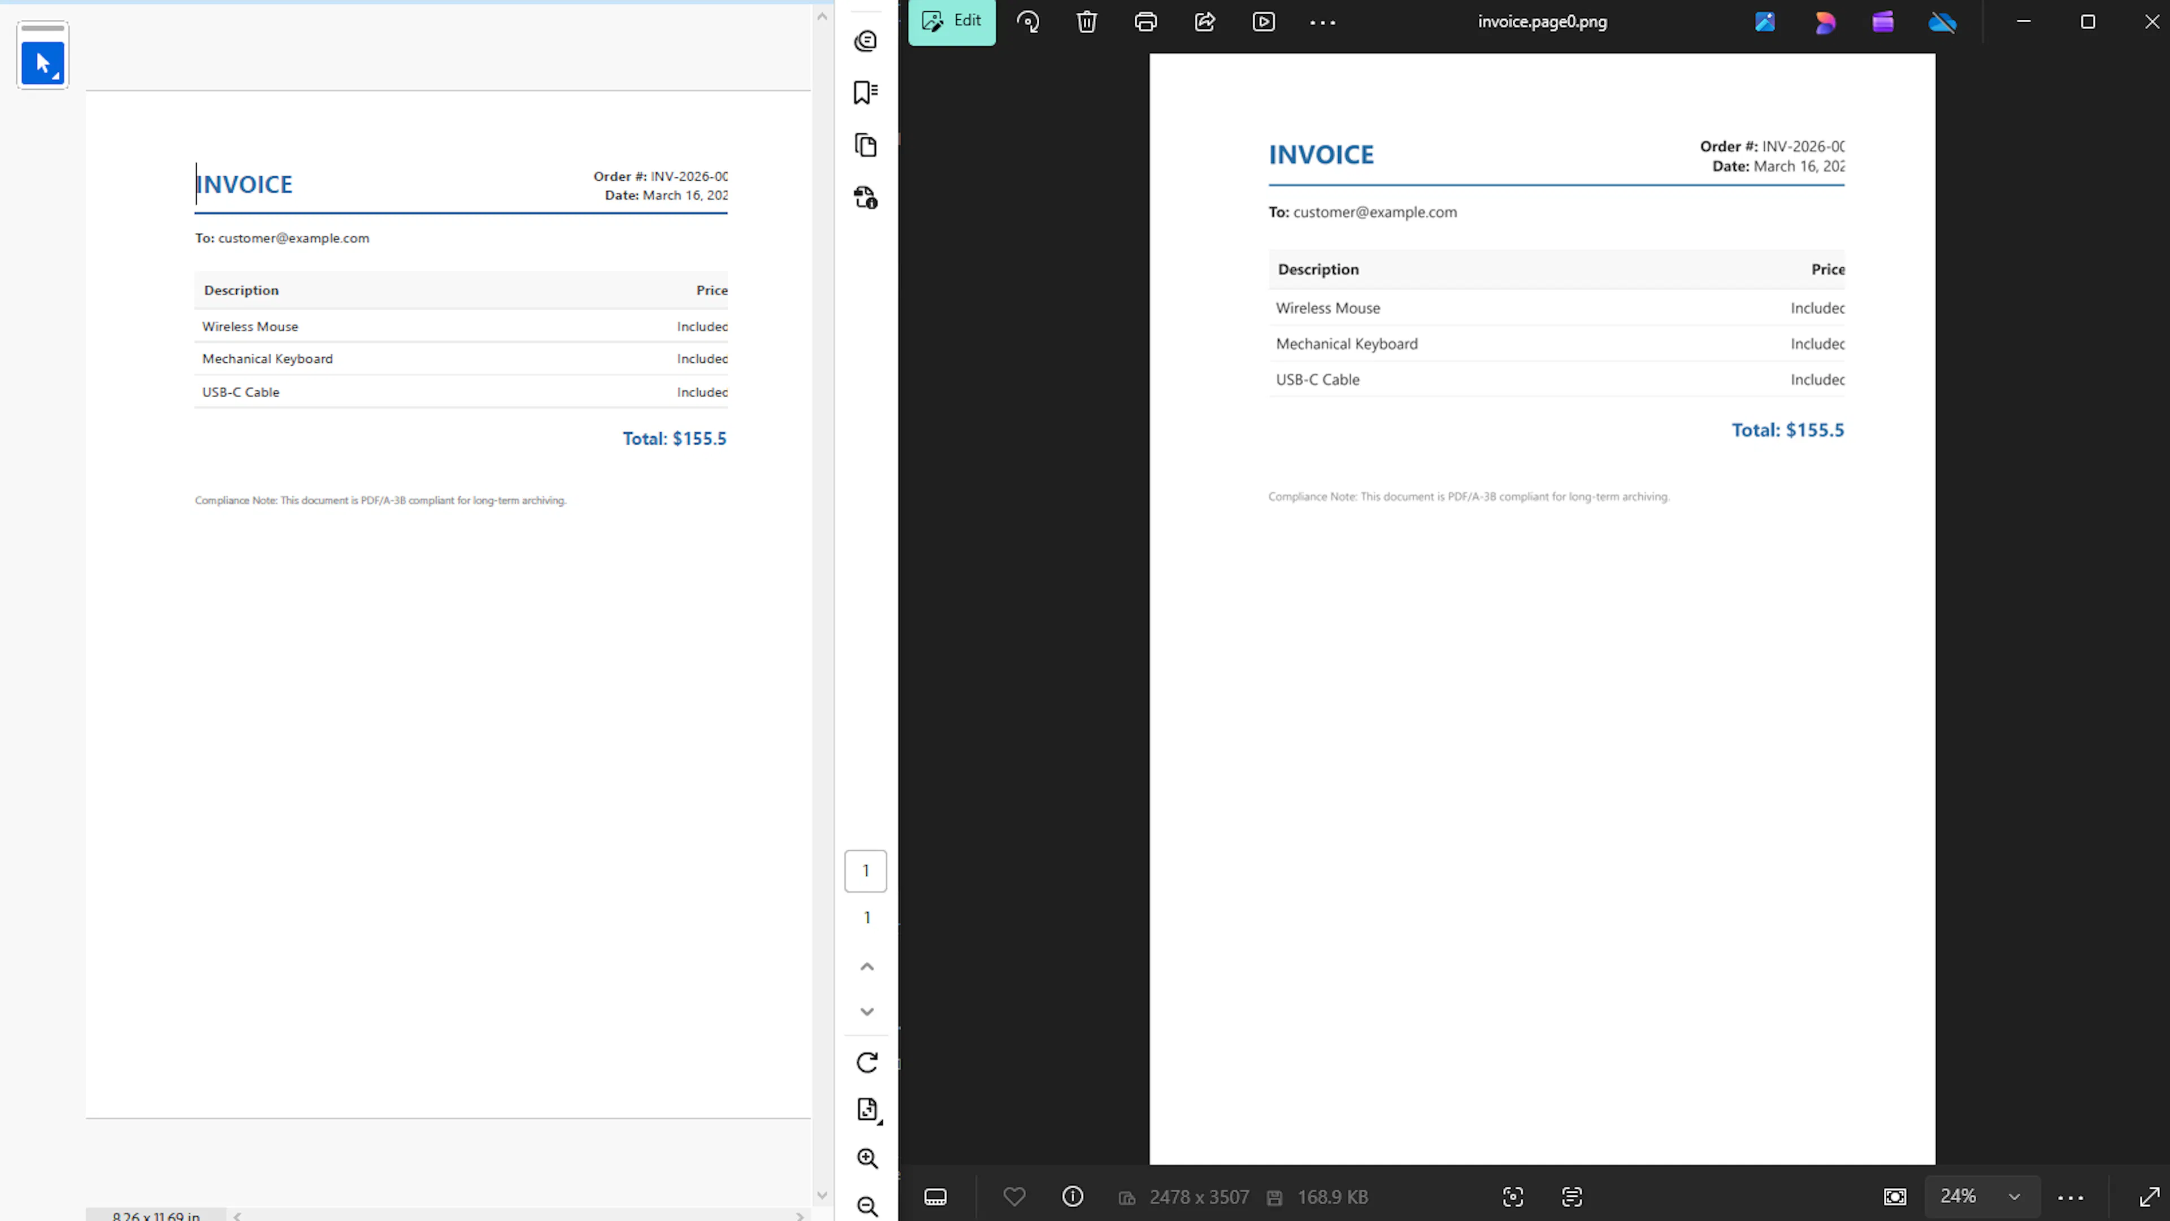Open the document security info icon
The image size is (2170, 1221).
click(866, 197)
